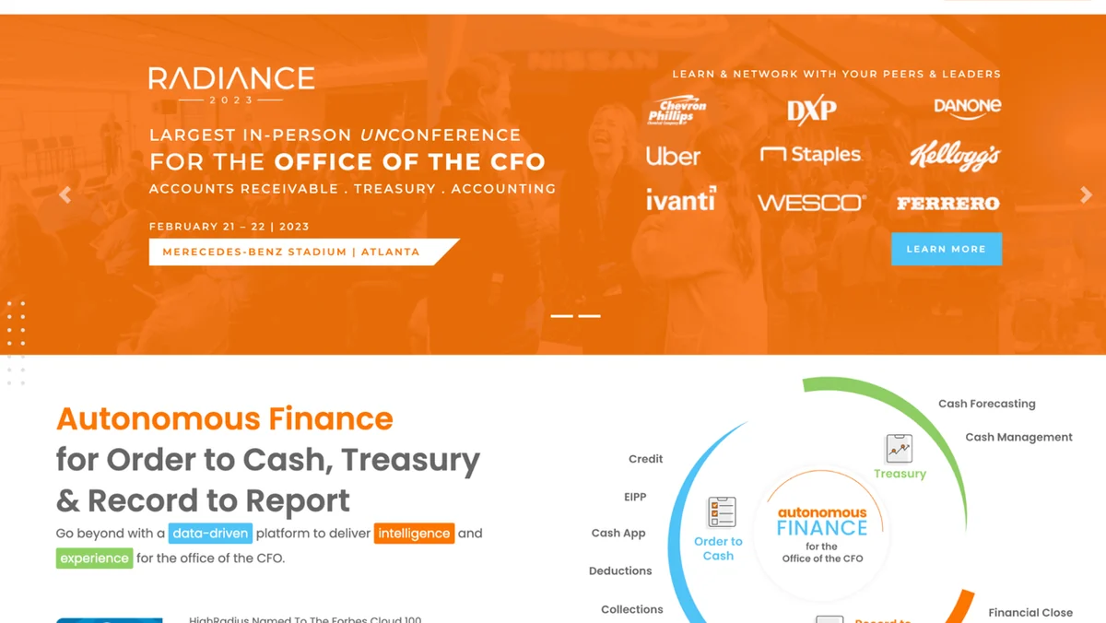Image resolution: width=1106 pixels, height=623 pixels.
Task: Click the Order to Cash checklist icon
Action: coord(722,511)
